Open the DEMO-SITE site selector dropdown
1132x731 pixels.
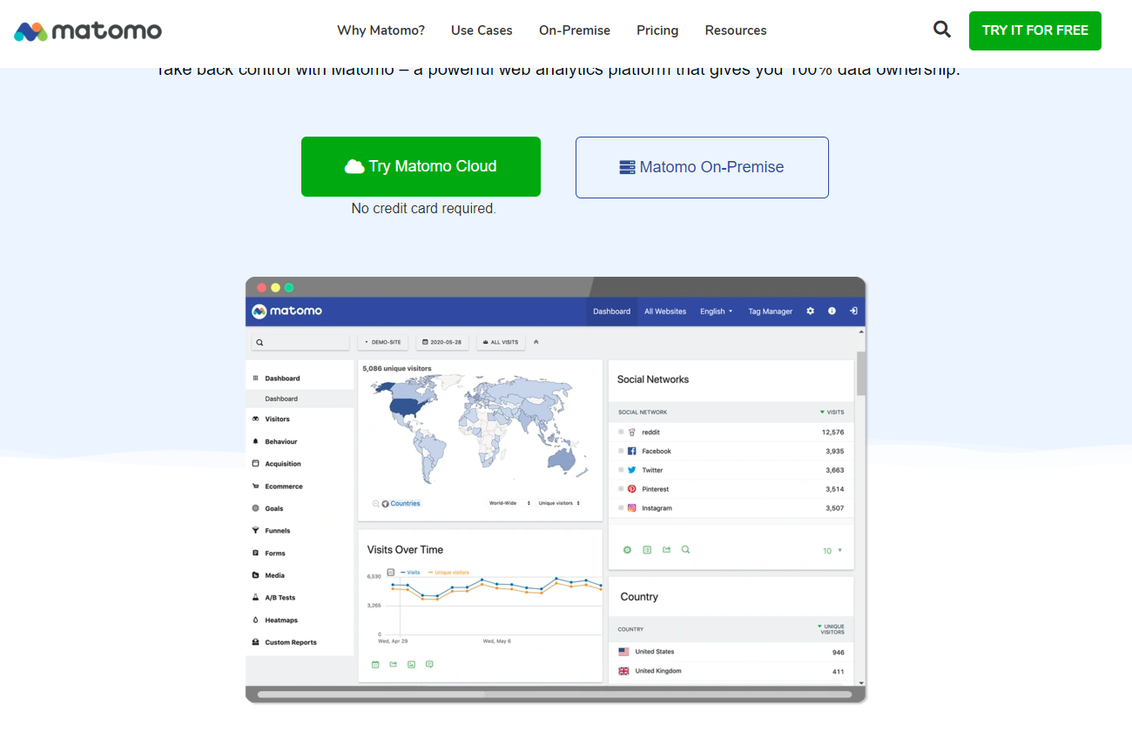click(x=383, y=342)
